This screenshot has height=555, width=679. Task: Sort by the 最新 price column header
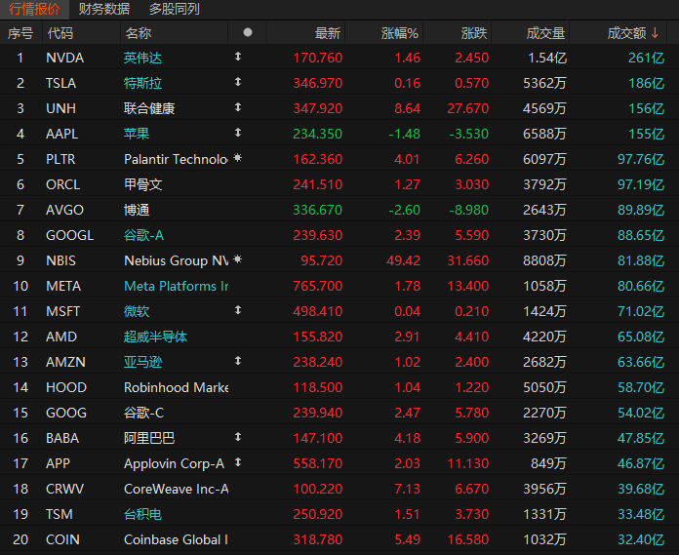(328, 33)
